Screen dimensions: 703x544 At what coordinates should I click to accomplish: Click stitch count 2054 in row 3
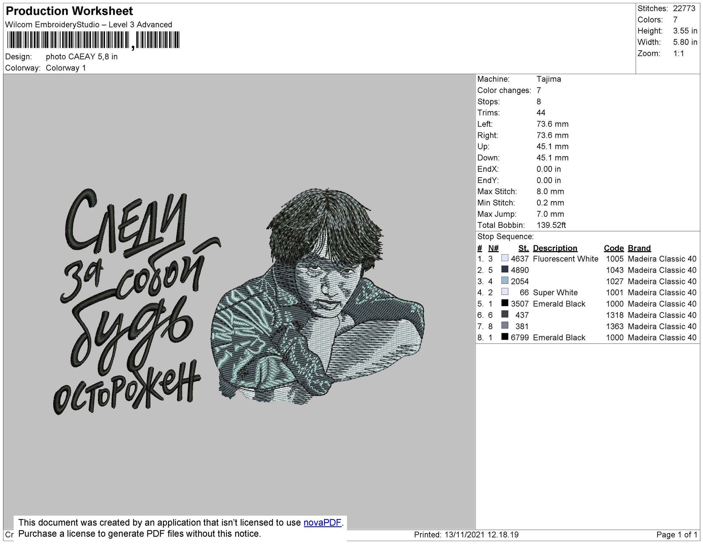[x=520, y=281]
